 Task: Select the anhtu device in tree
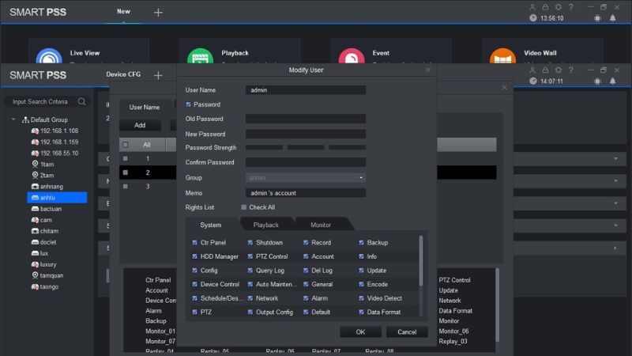tap(47, 197)
